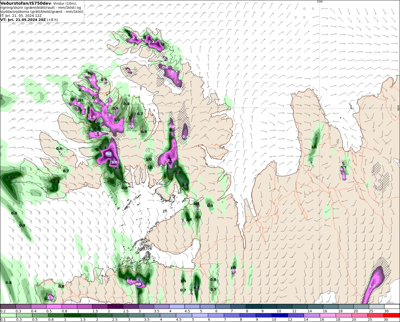400x322 pixels.
Task: Click the IT: þri. 21.05.2024 12Z line
Action: (x=21, y=15)
